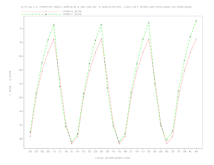Click the y-axis tick label 75
This screenshot has height=165, width=214.
click(x=21, y=29)
